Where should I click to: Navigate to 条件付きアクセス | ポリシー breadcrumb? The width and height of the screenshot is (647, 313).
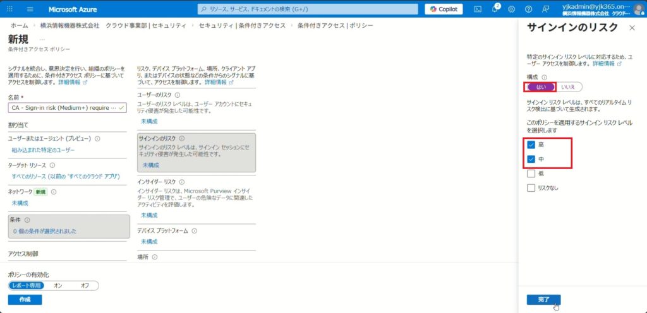click(x=335, y=25)
